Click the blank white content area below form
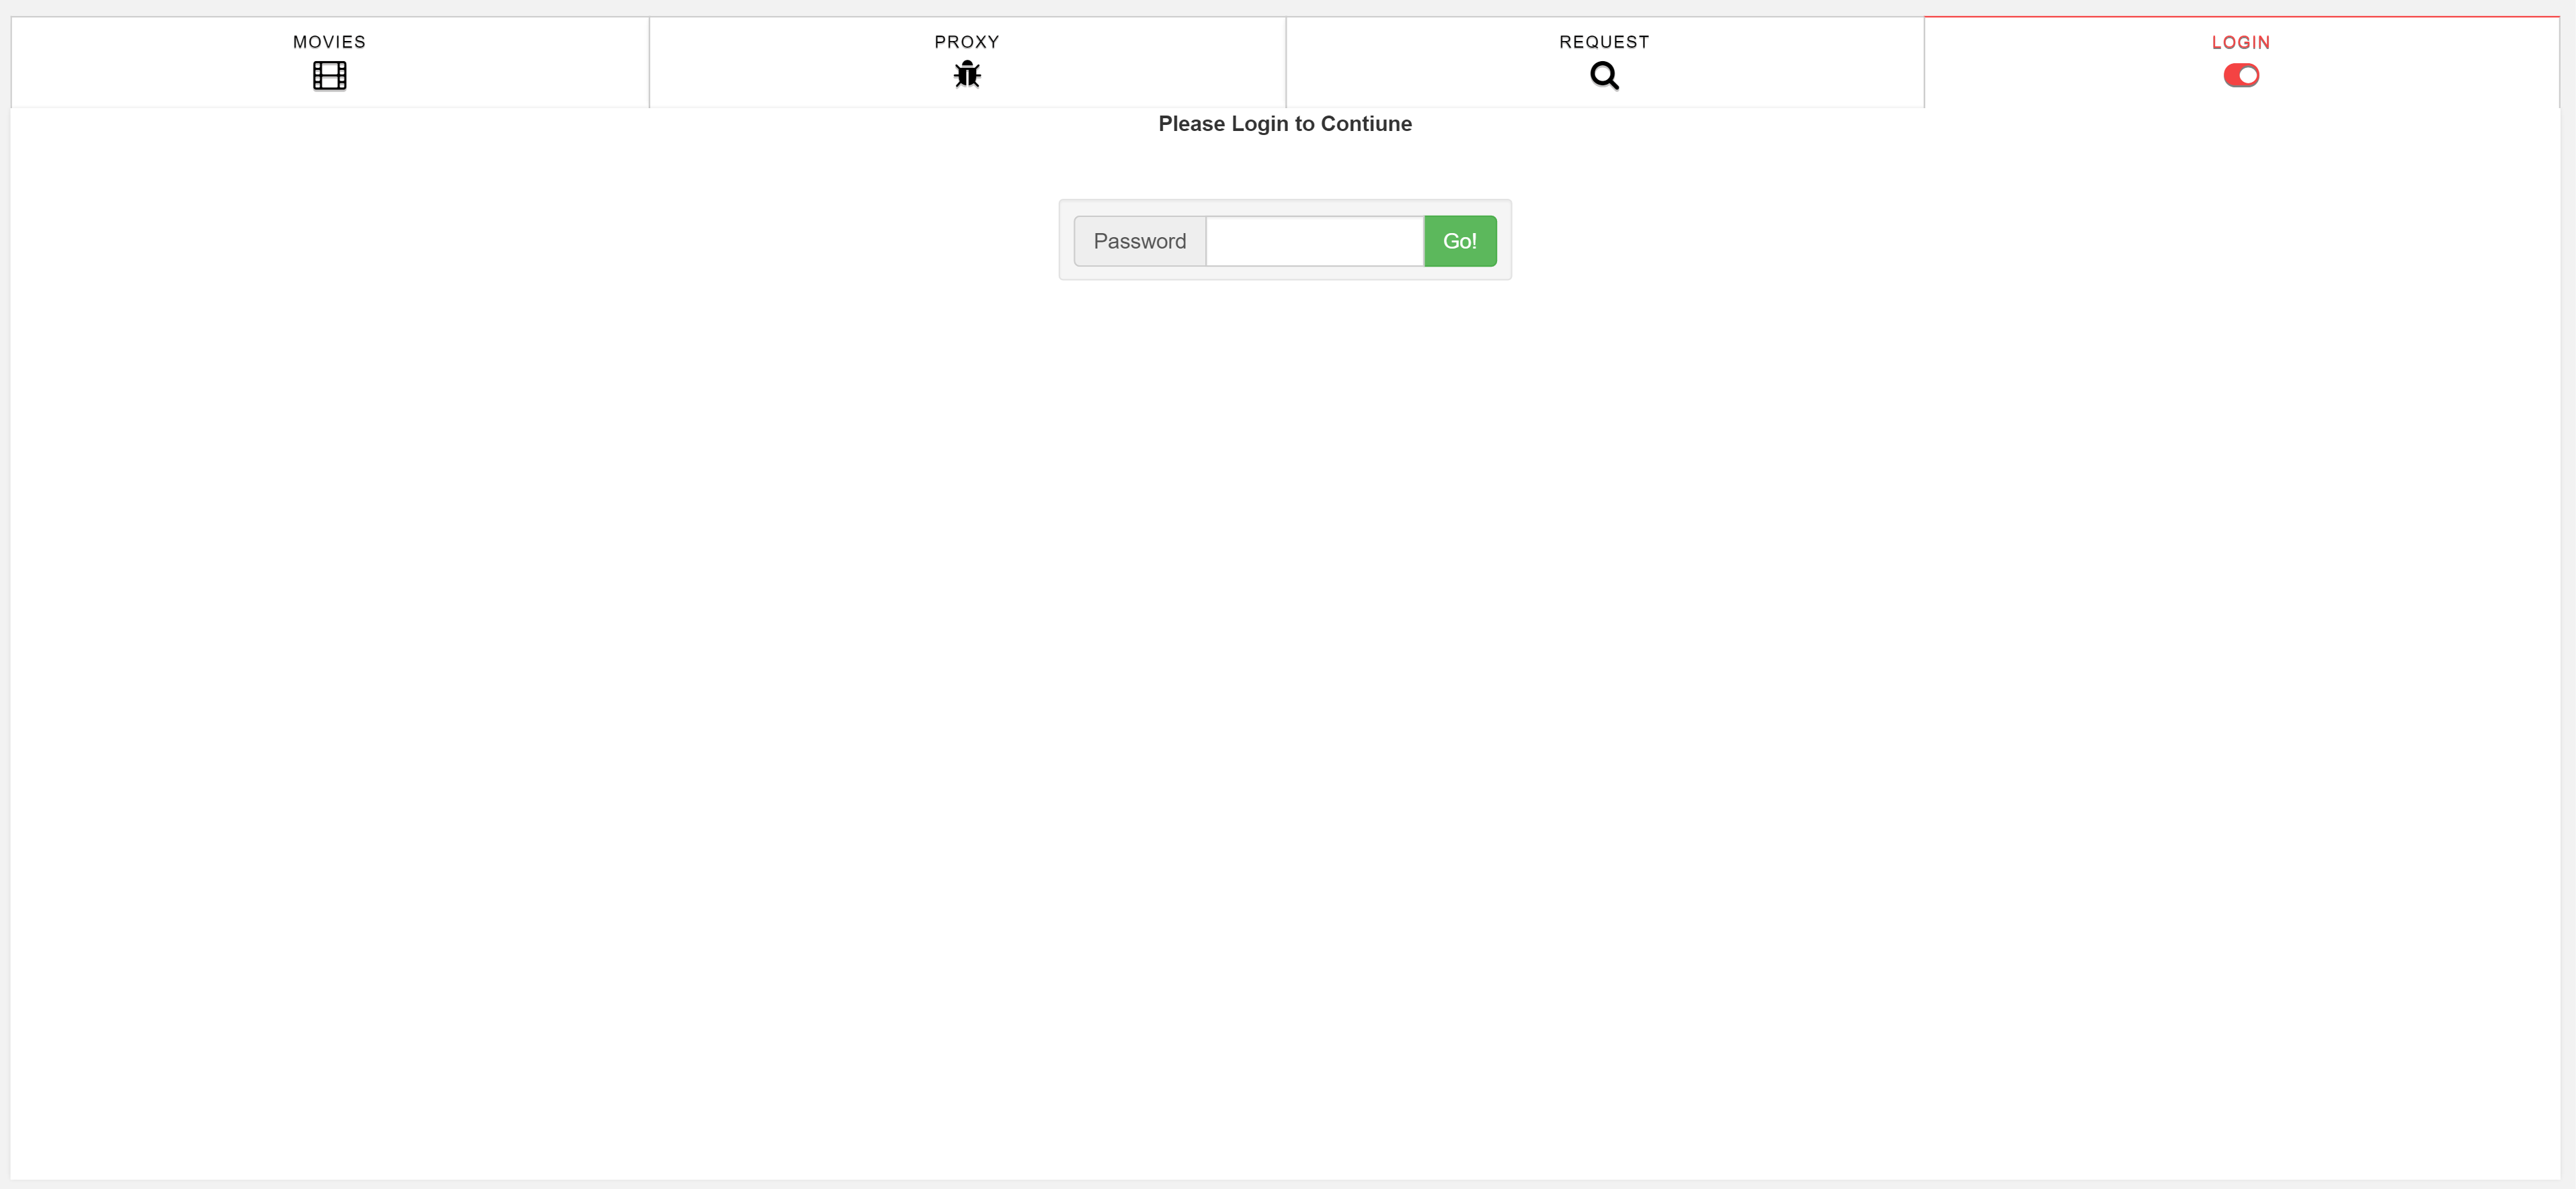 1285,699
